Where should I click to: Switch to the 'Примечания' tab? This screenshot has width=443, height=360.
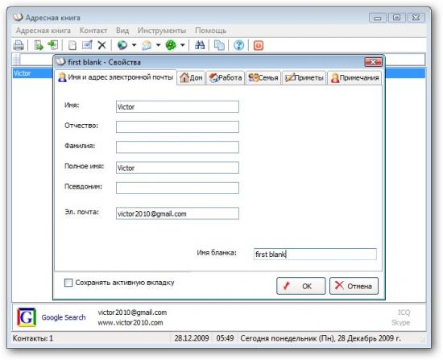click(x=354, y=77)
